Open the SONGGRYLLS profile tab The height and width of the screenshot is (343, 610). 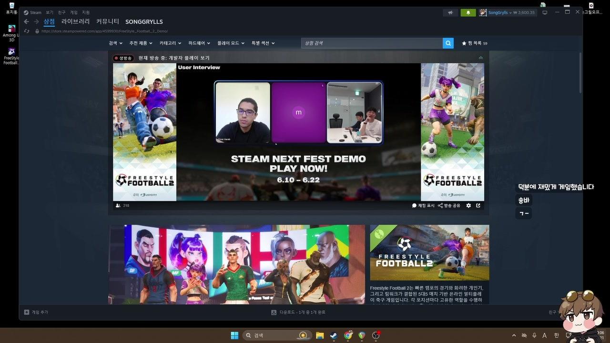[144, 21]
